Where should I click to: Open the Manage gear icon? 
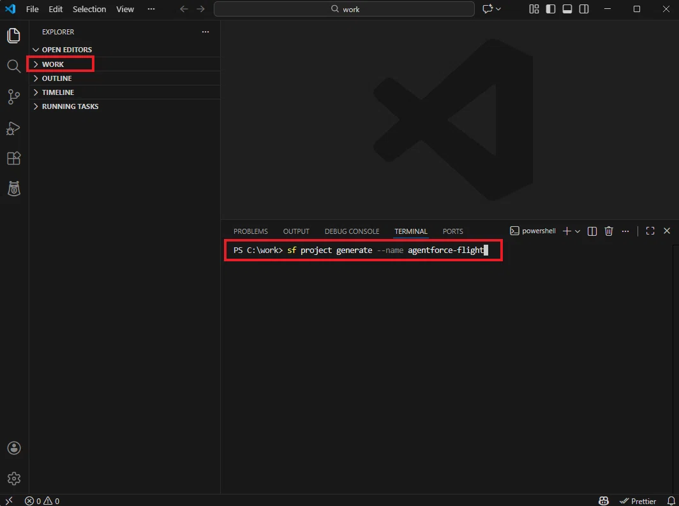click(14, 479)
